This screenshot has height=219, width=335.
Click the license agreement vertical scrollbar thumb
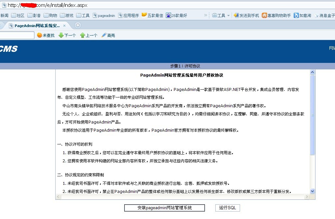pos(313,115)
